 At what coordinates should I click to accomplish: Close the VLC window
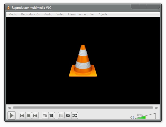click(x=153, y=6)
